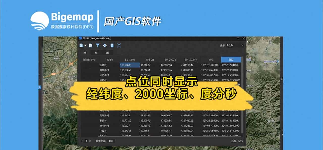323x150 pixels.
Task: Switch to the 线 tab
Action: 96,53
